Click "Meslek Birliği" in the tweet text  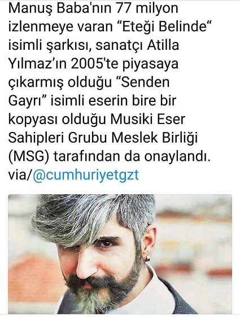click(x=155, y=138)
